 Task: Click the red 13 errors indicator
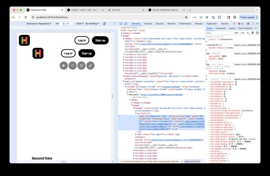241,23
